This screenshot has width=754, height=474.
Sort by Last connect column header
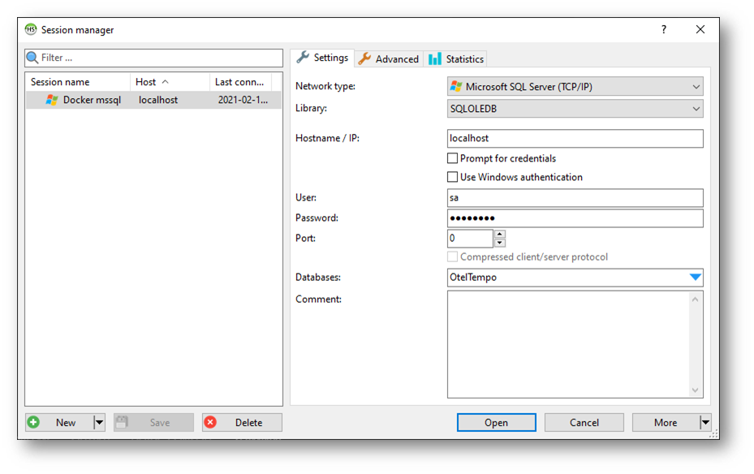click(x=241, y=82)
